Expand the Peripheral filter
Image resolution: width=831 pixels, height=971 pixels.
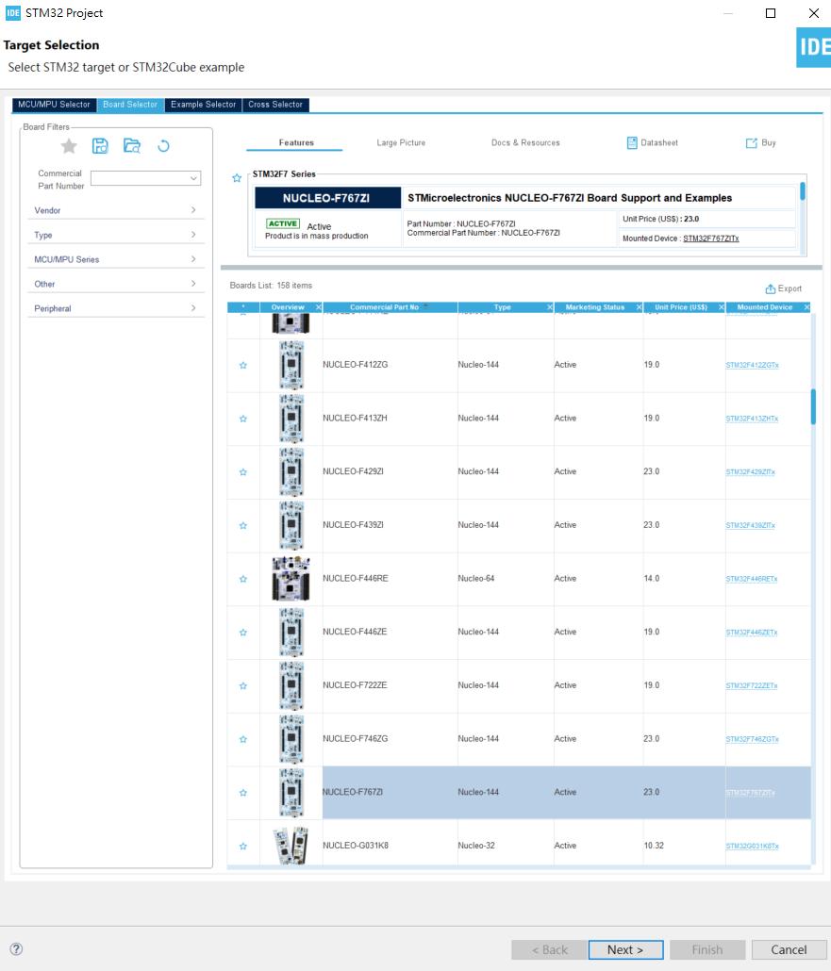click(115, 308)
